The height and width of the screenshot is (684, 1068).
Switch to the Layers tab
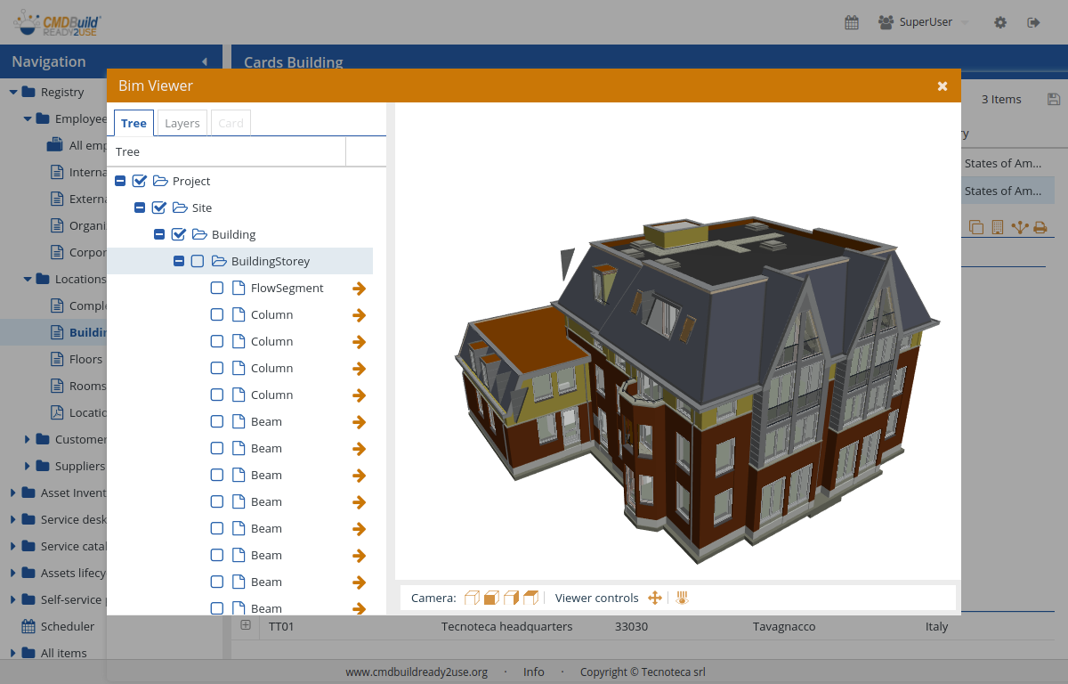coord(182,124)
